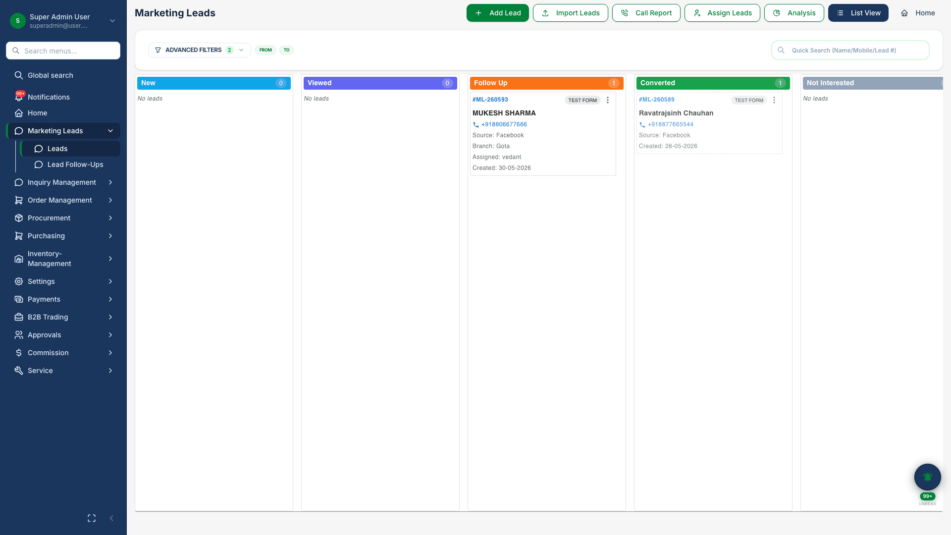The width and height of the screenshot is (951, 535).
Task: Click the Inquiry Management chat icon
Action: point(19,182)
